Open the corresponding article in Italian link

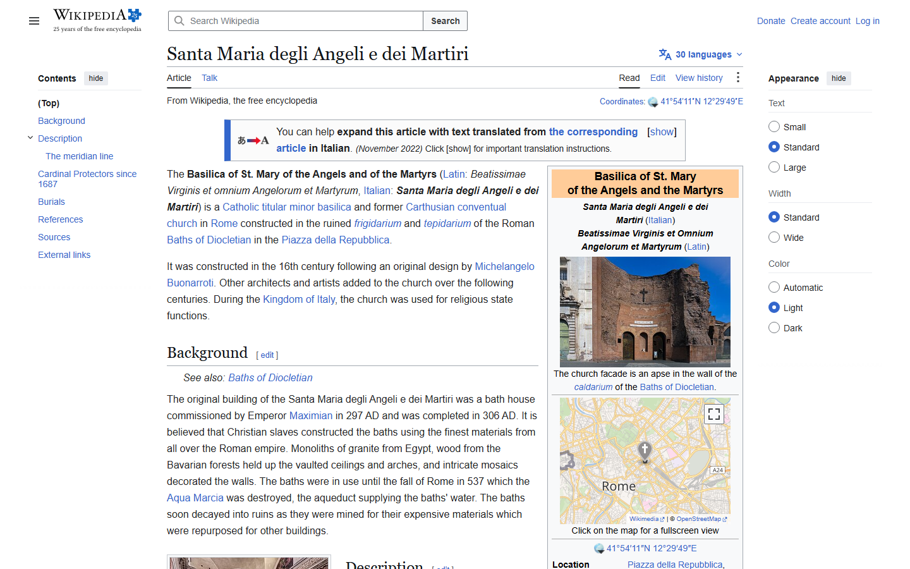tap(457, 140)
